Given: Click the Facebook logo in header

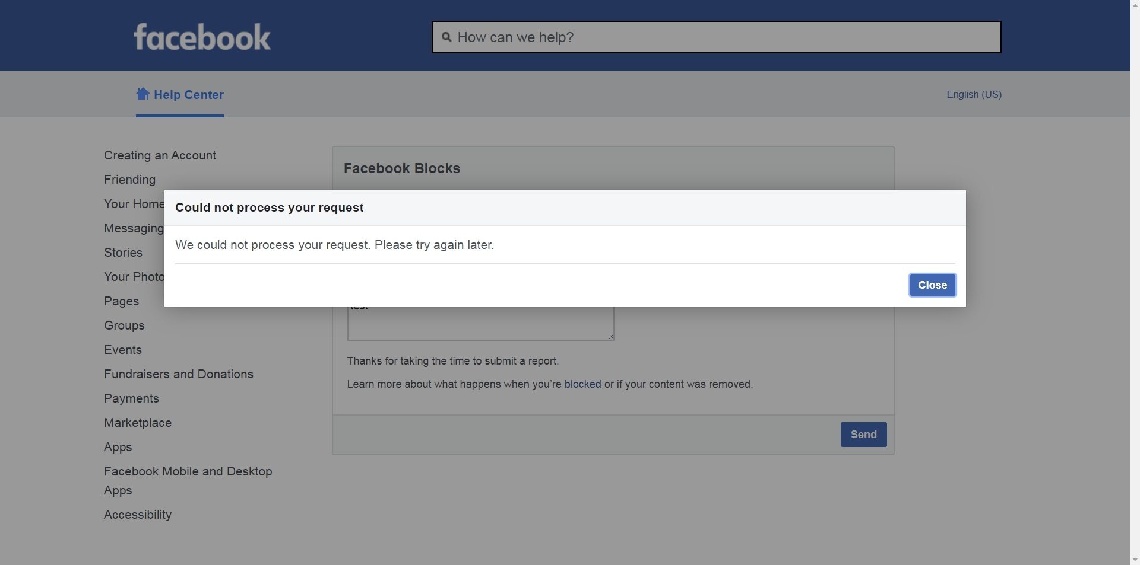Looking at the screenshot, I should pyautogui.click(x=202, y=37).
